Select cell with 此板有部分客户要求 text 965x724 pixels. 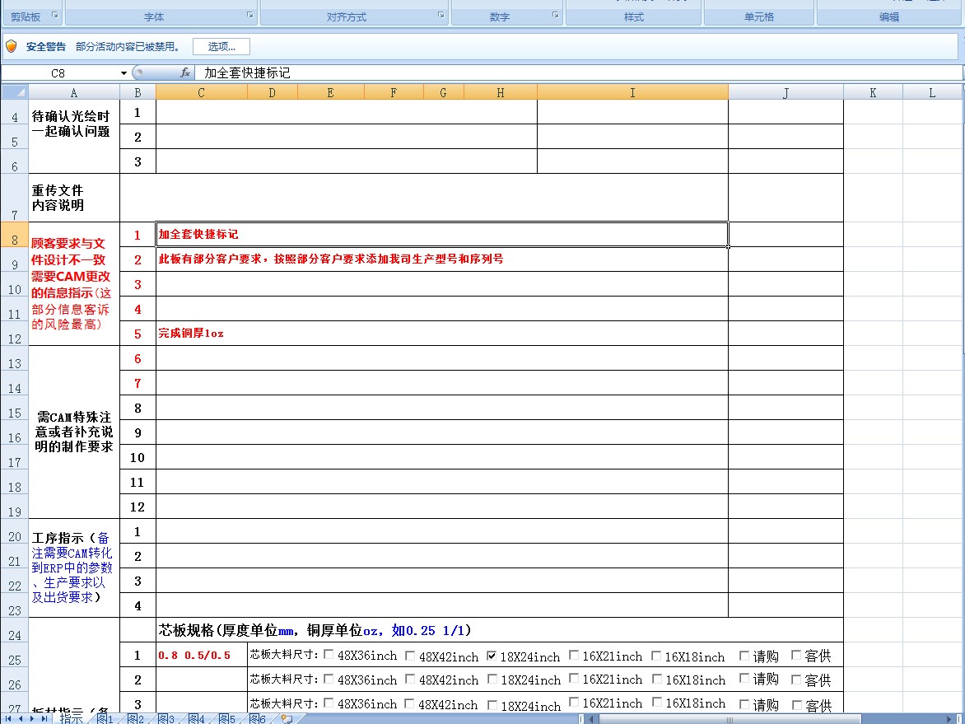coord(442,259)
